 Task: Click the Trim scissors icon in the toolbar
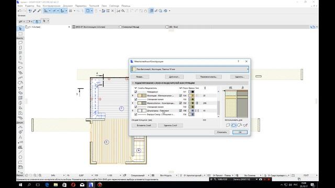(118, 10)
